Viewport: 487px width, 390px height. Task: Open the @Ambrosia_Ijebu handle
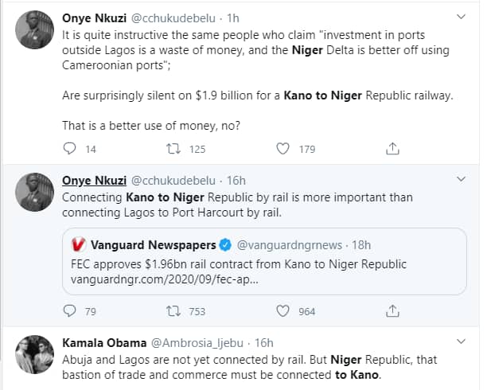201,343
